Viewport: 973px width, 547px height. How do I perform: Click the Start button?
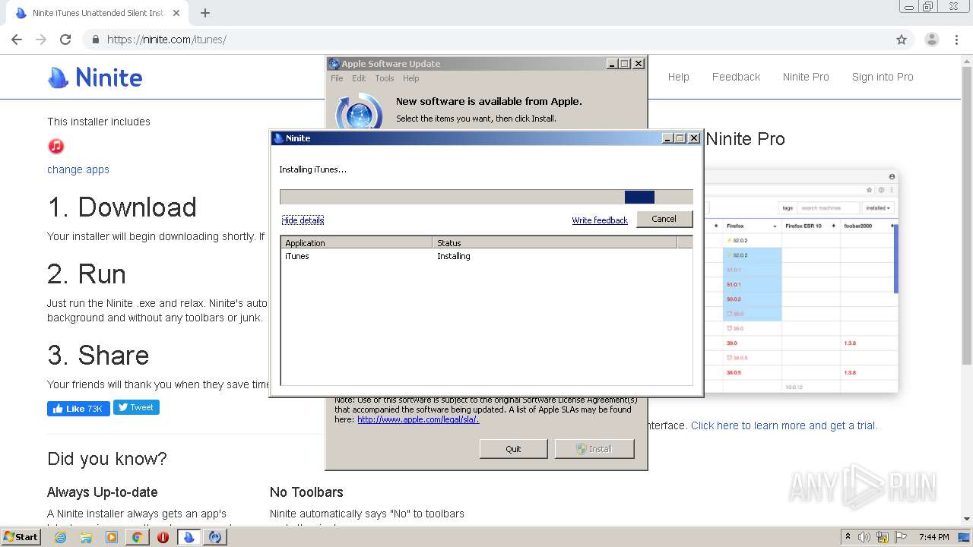click(x=21, y=537)
